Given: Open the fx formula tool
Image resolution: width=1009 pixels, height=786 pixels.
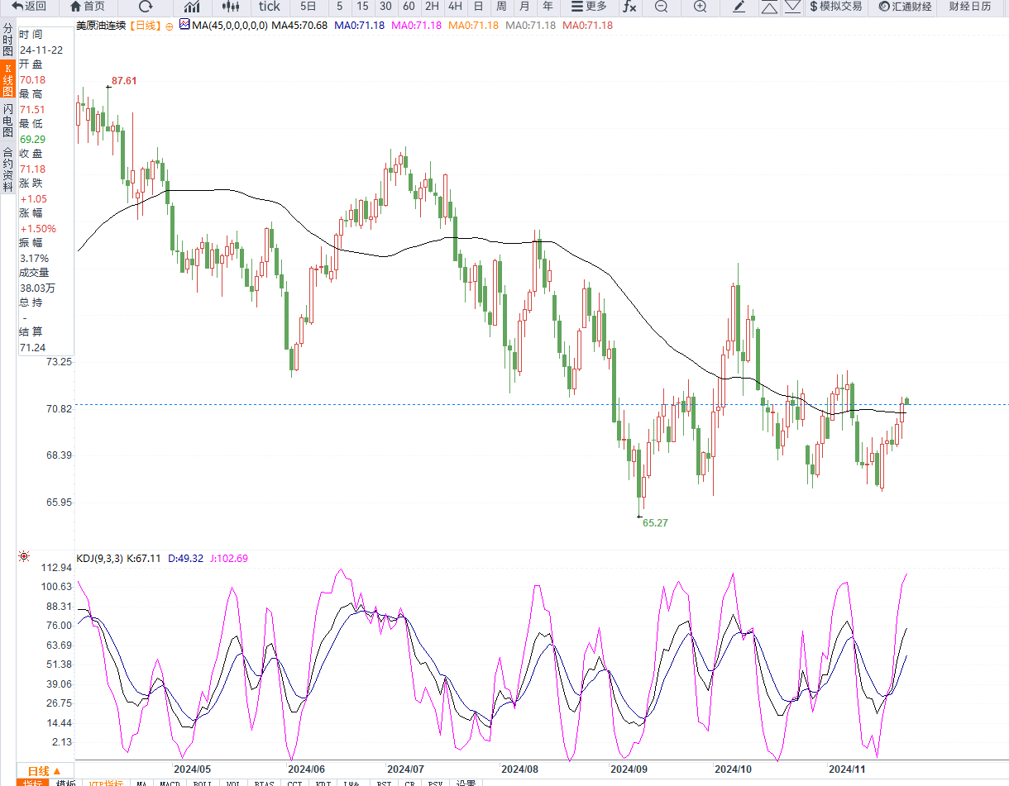Looking at the screenshot, I should [x=629, y=7].
